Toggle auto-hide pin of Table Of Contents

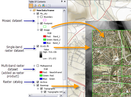62,2
